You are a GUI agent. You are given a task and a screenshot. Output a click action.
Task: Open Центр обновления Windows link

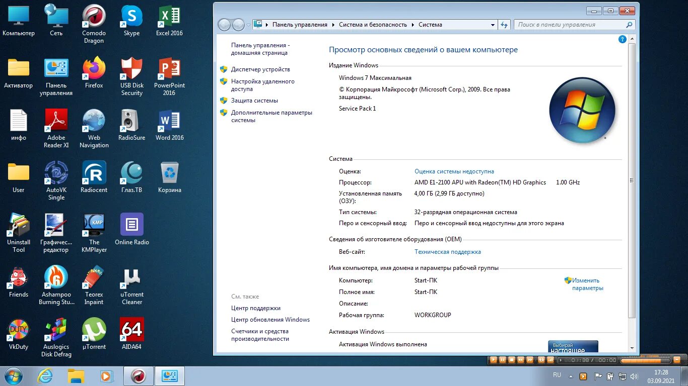(270, 320)
